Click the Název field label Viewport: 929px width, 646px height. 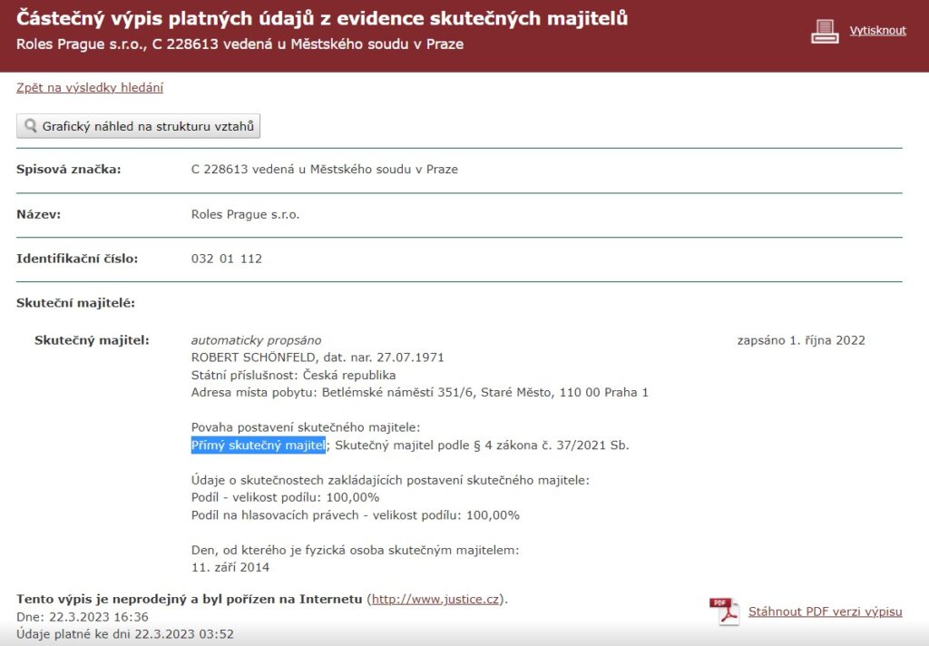pyautogui.click(x=38, y=215)
